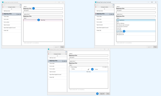Choose Execute Voice Command step type
The height and width of the screenshot is (96, 161).
[136, 26]
